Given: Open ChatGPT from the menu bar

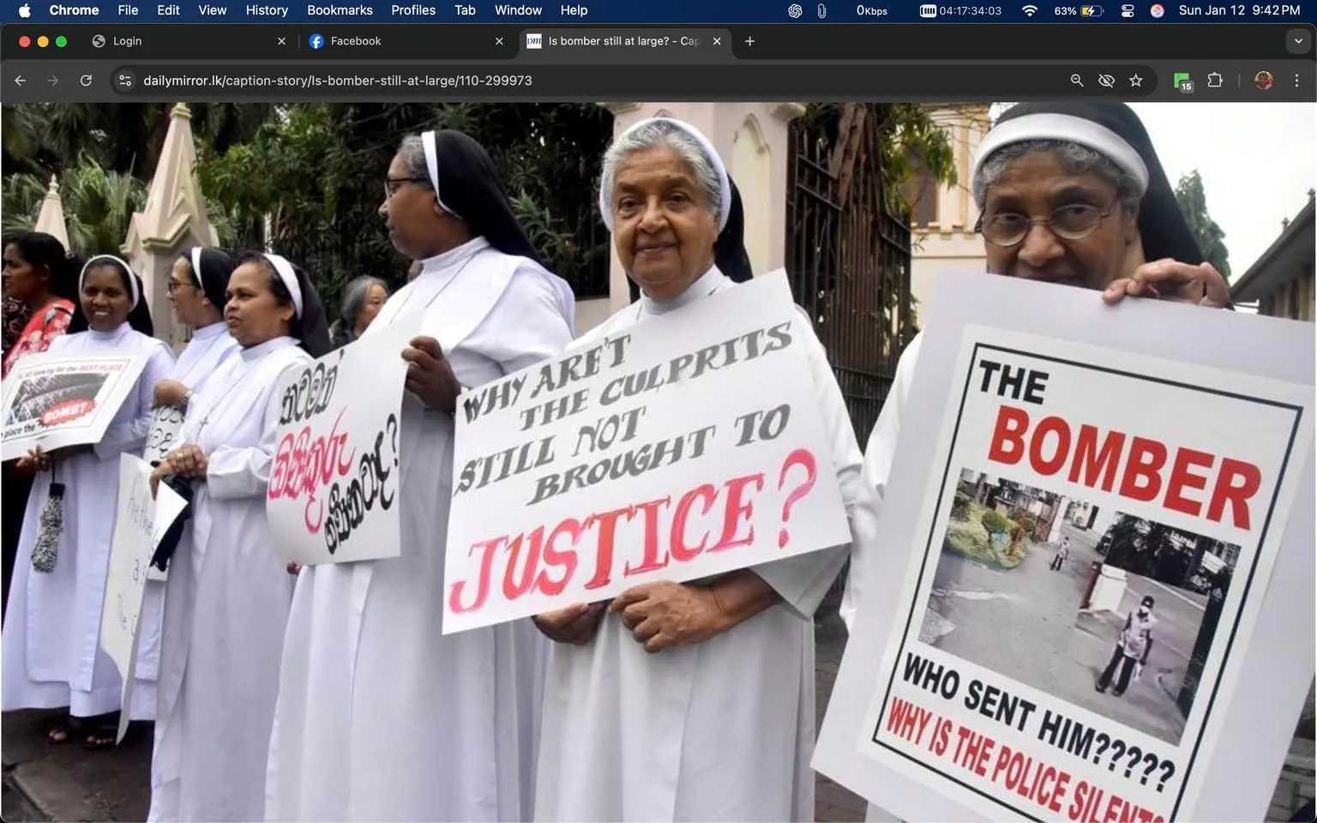Looking at the screenshot, I should pos(794,10).
